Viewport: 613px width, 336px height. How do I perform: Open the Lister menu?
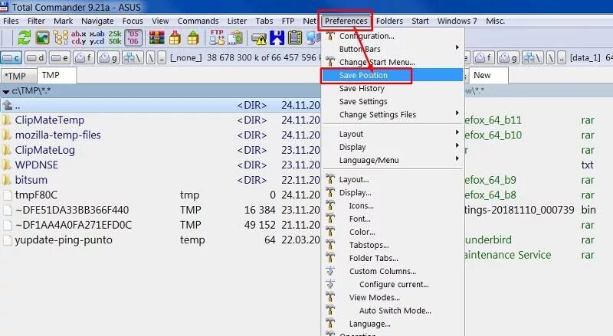pyautogui.click(x=237, y=21)
